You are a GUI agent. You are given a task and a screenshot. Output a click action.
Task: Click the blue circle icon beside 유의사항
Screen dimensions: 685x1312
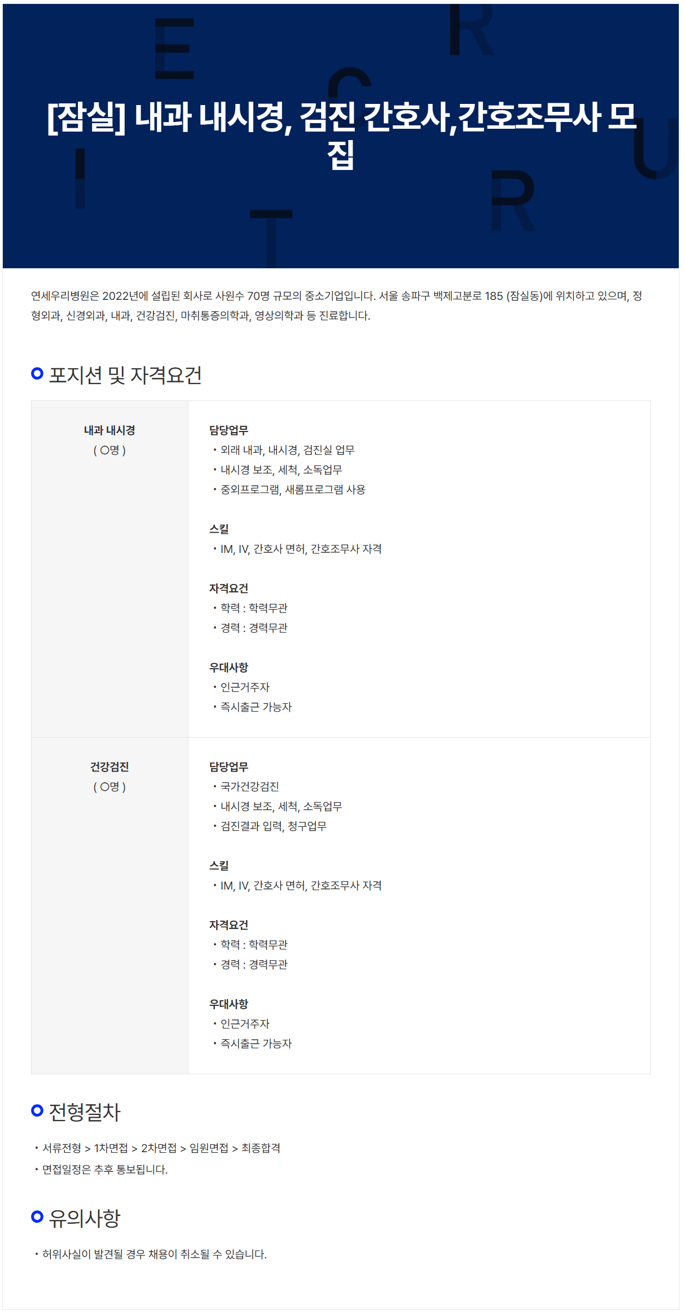coord(37,1217)
